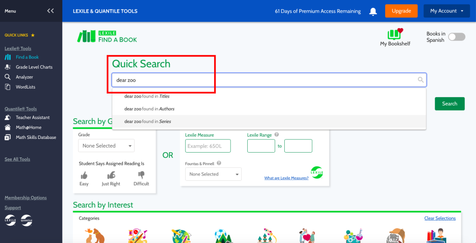Expand the My Account menu
Viewport: 476px width, 243px height.
click(x=446, y=11)
